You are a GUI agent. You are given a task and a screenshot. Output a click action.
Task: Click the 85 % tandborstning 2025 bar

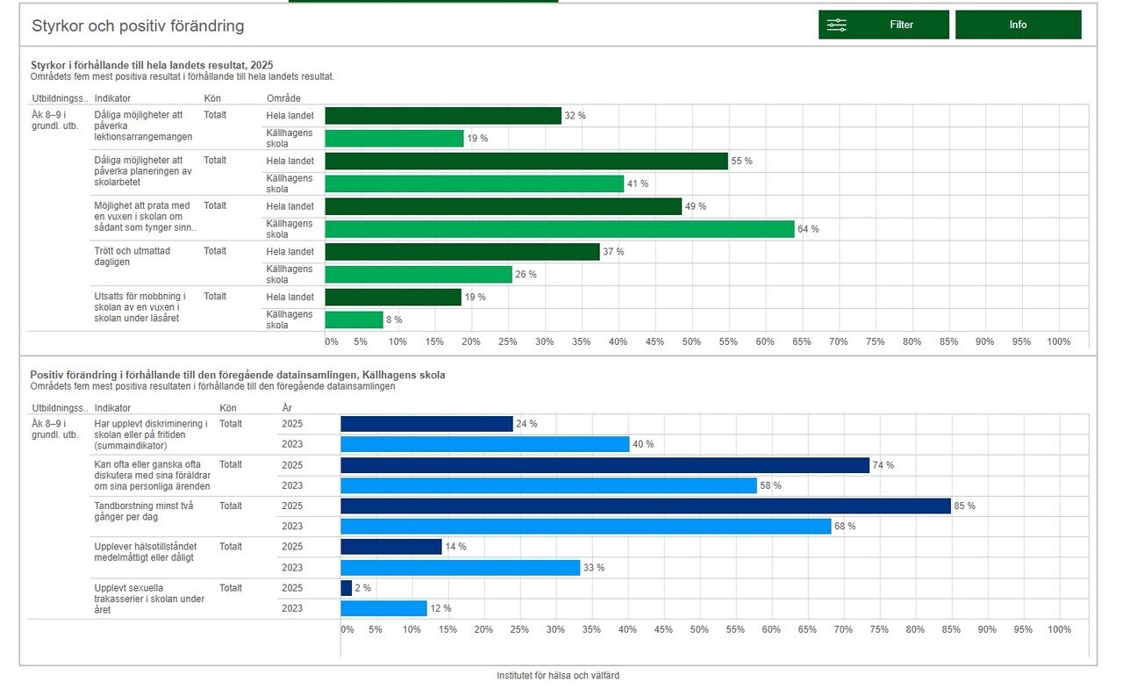point(645,506)
